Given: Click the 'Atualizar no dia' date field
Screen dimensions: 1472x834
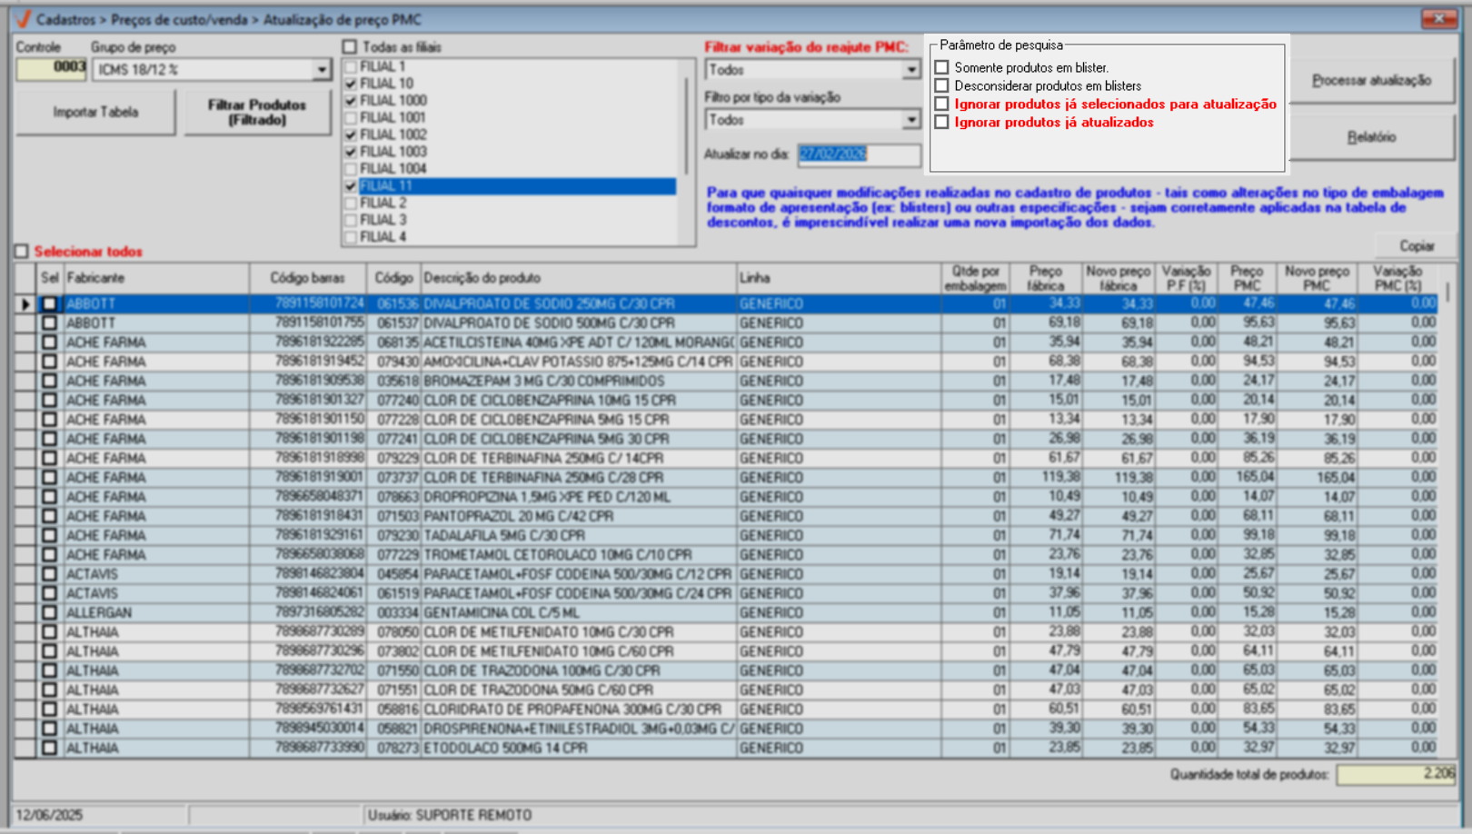Looking at the screenshot, I should 858,154.
